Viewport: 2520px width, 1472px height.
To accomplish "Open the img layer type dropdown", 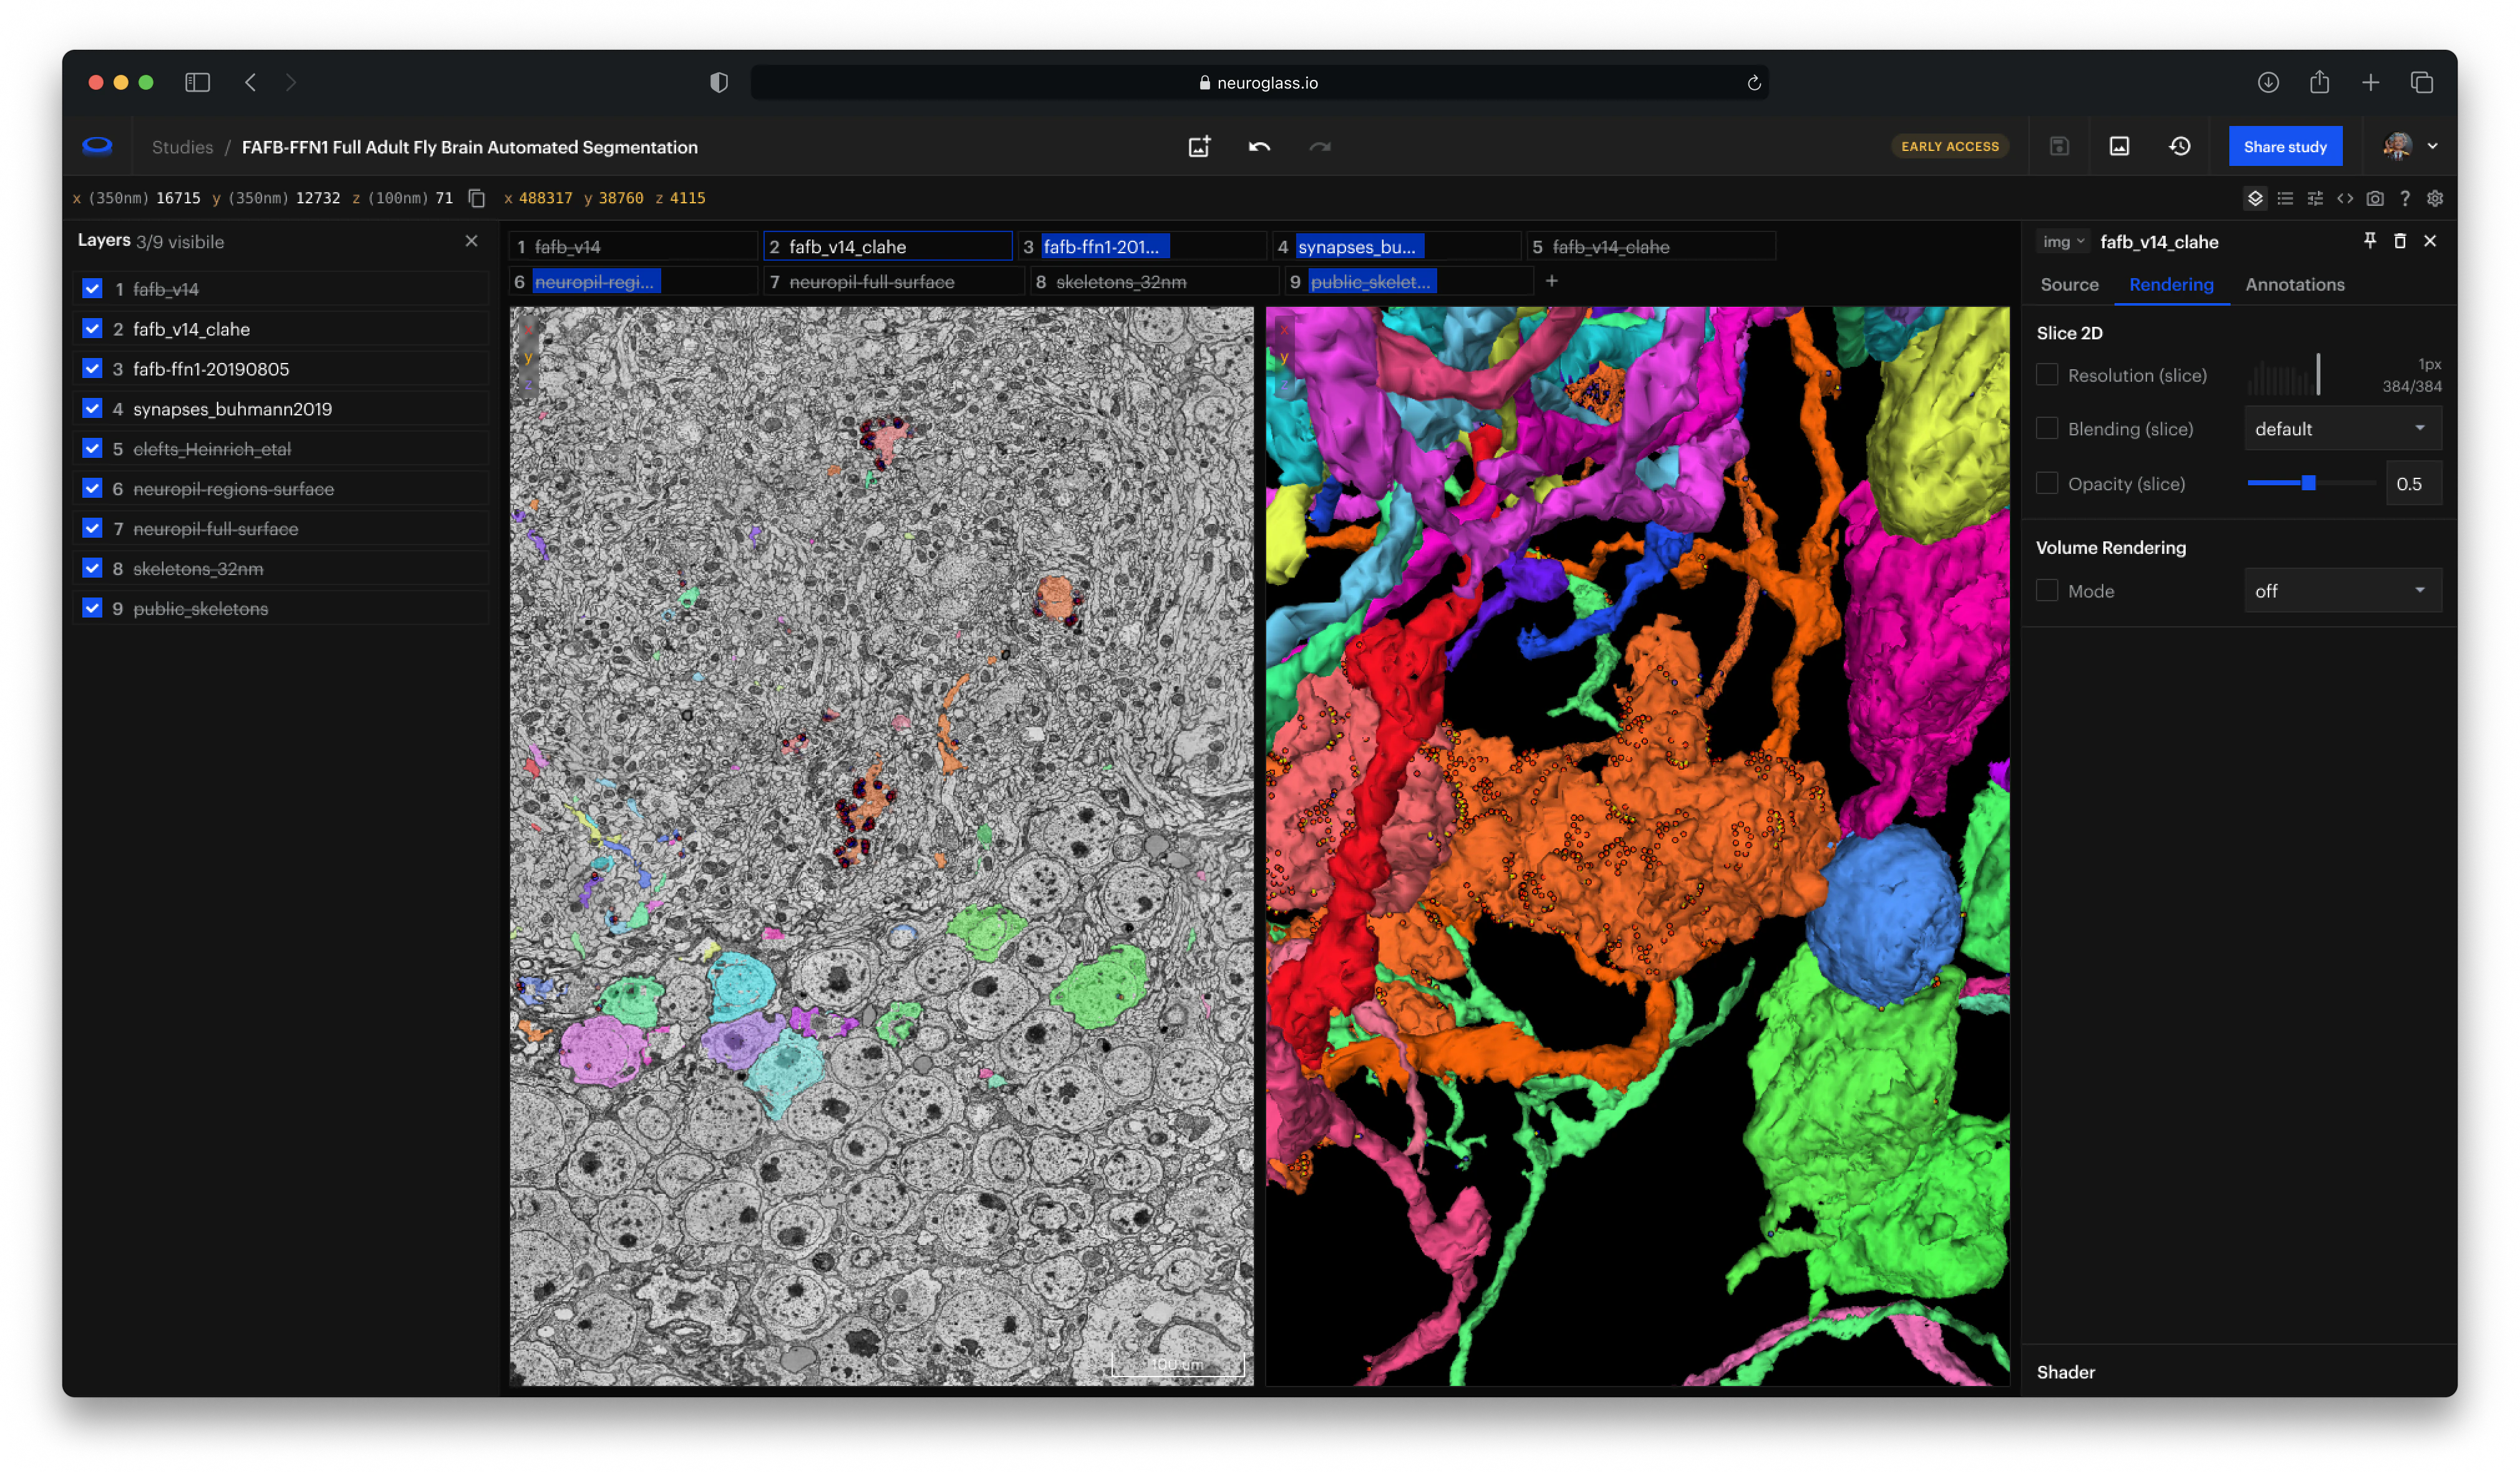I will 2062,242.
